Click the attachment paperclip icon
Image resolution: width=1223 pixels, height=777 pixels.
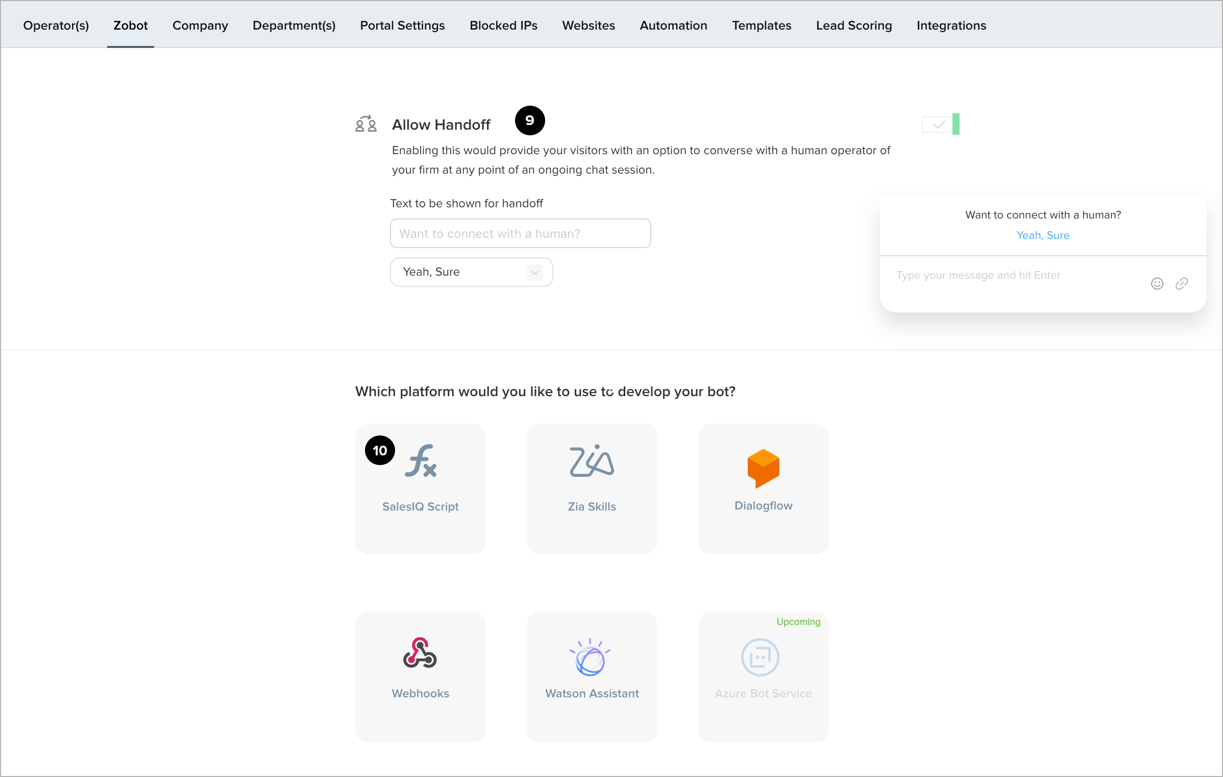point(1182,284)
